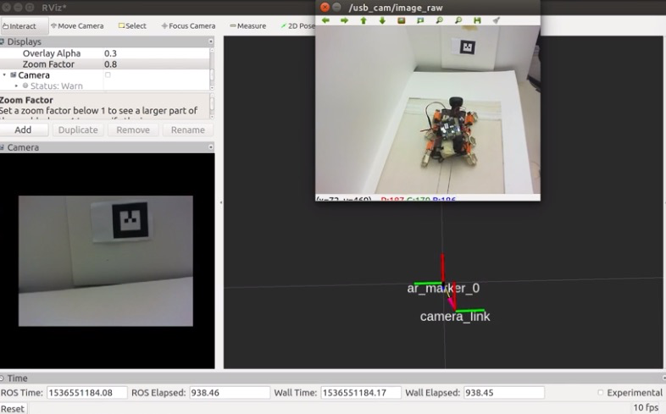Close the Displays panel
Screen dimensions: 666x414
(211, 41)
